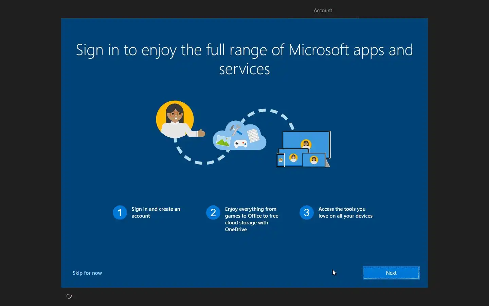Screen dimensions: 489x306
Task: Click the cloud apps illustration
Action: coord(239,135)
